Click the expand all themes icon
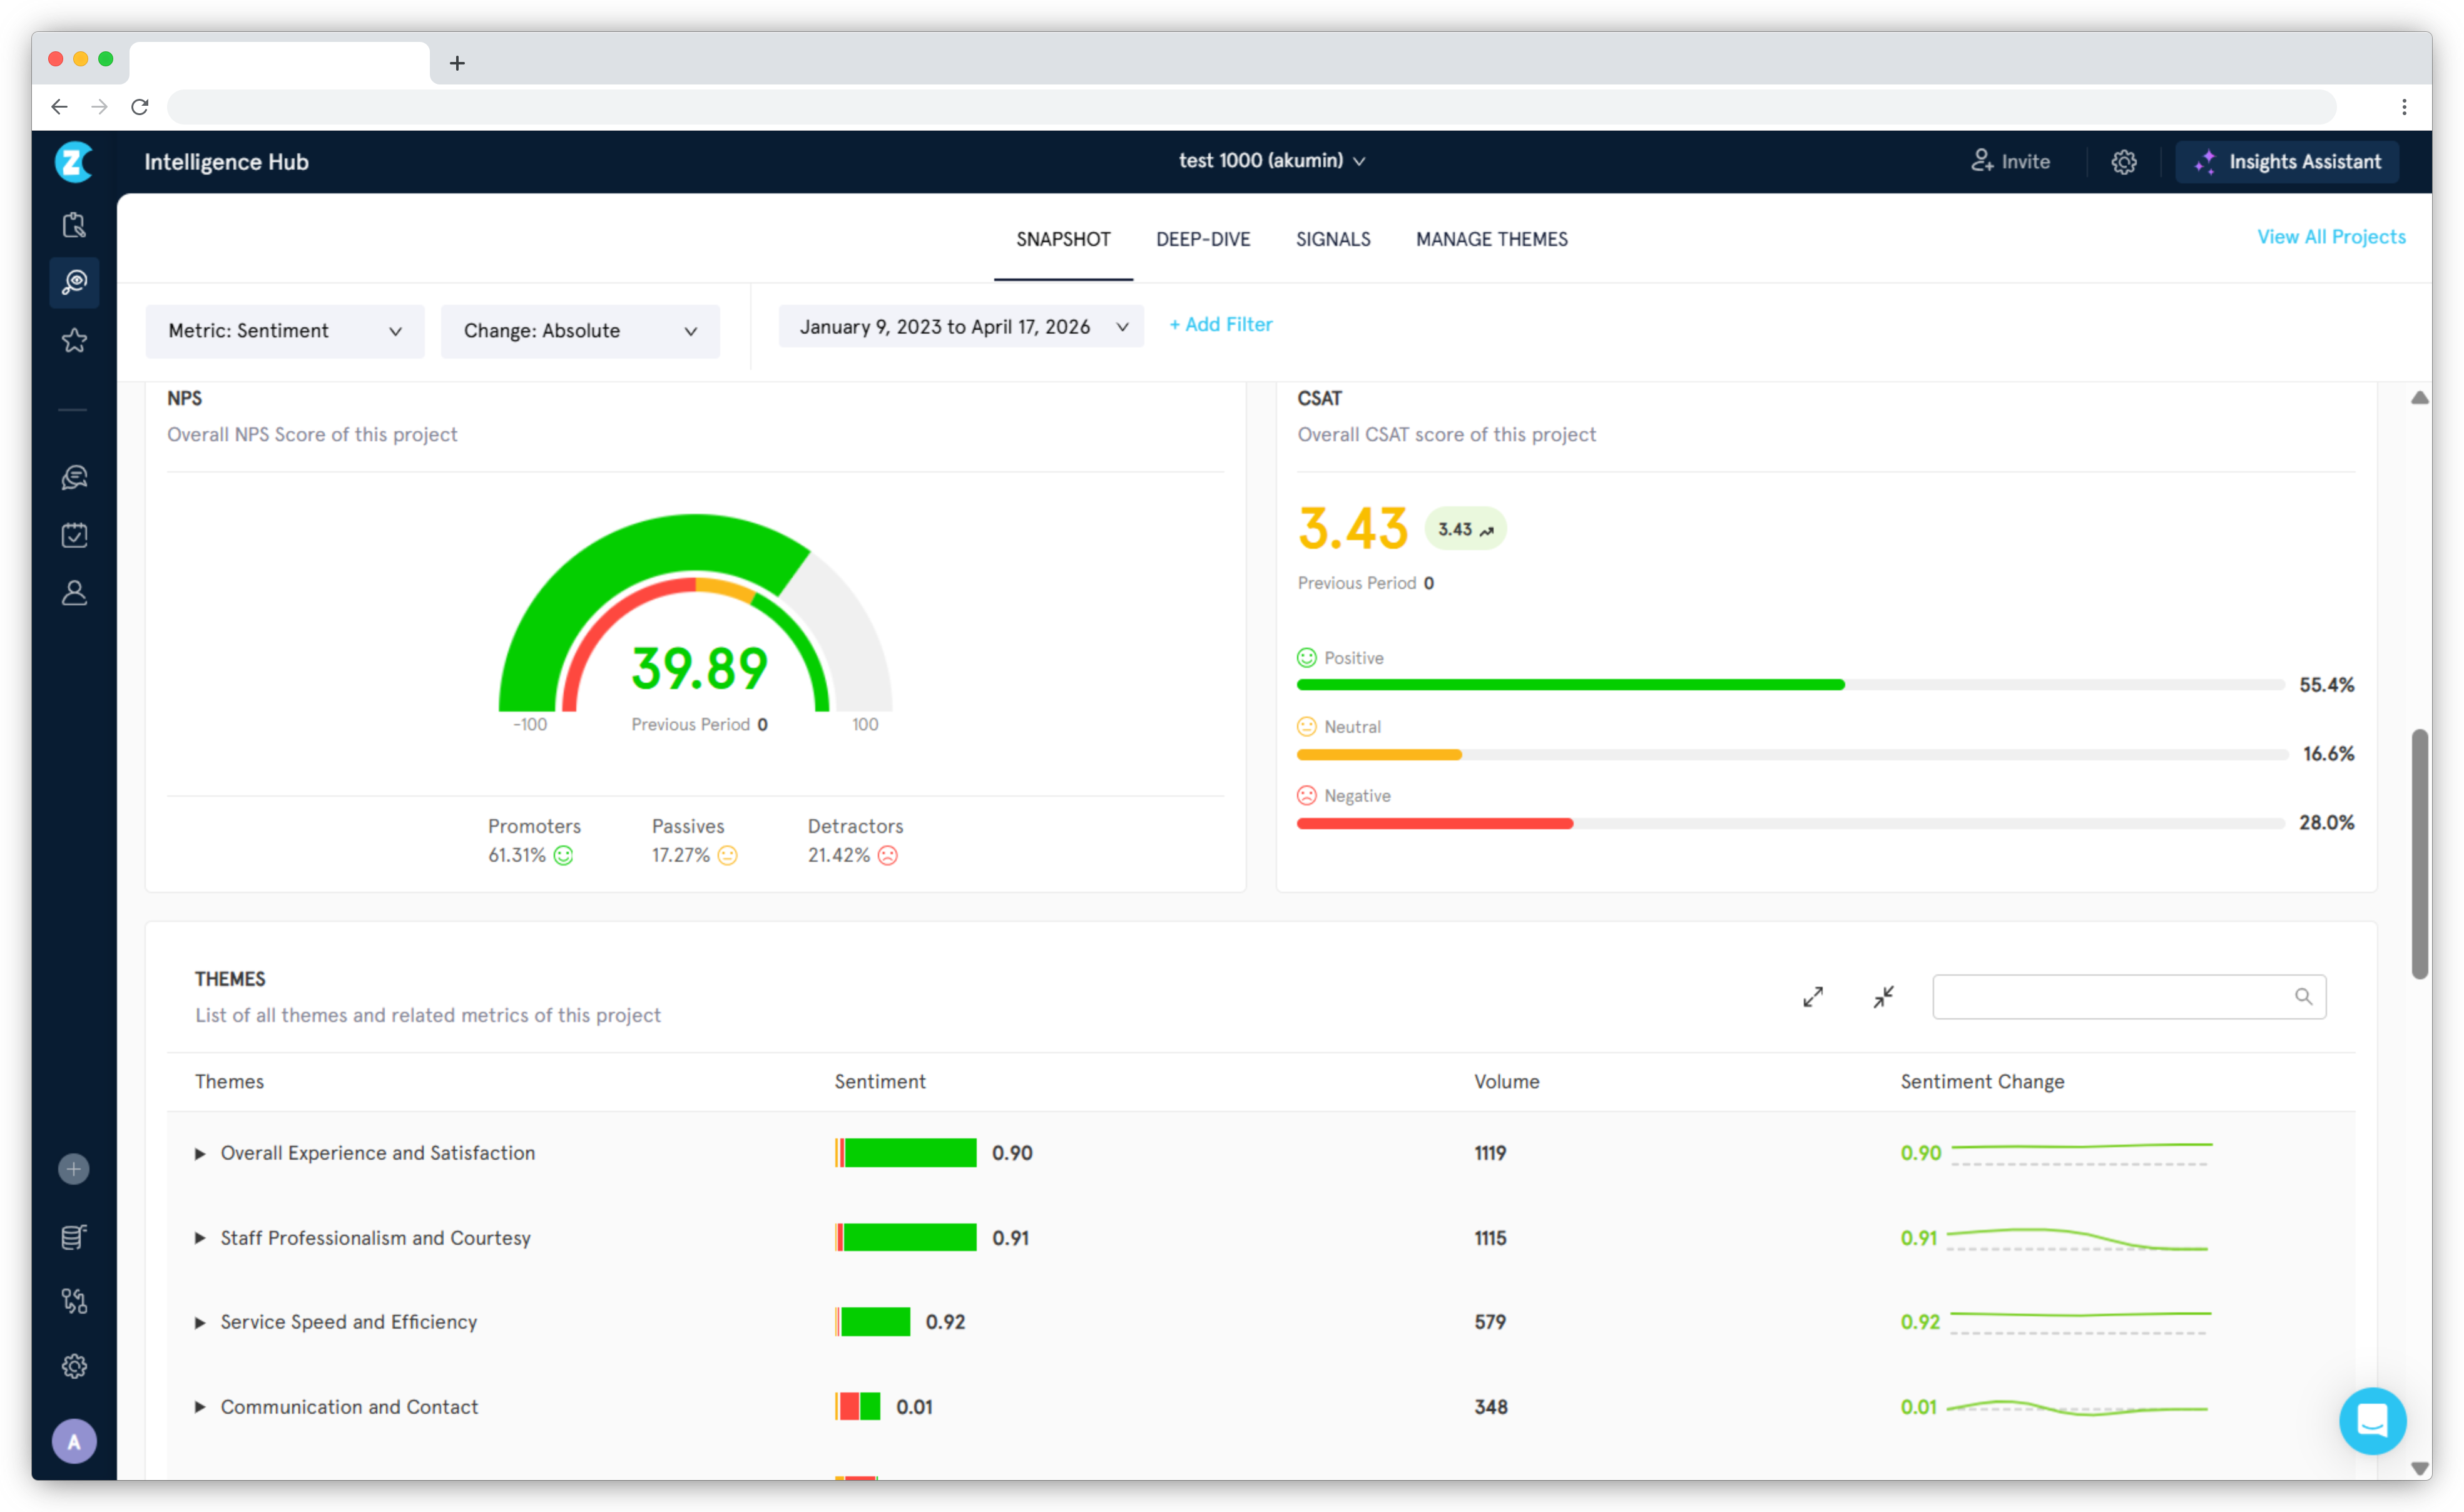2464x1512 pixels. coord(1812,997)
